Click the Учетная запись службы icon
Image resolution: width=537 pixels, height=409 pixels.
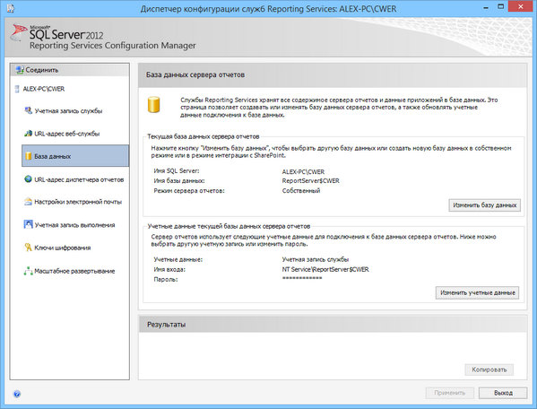click(28, 110)
